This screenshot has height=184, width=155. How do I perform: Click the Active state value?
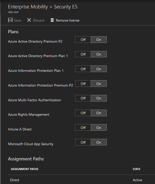click(137, 180)
